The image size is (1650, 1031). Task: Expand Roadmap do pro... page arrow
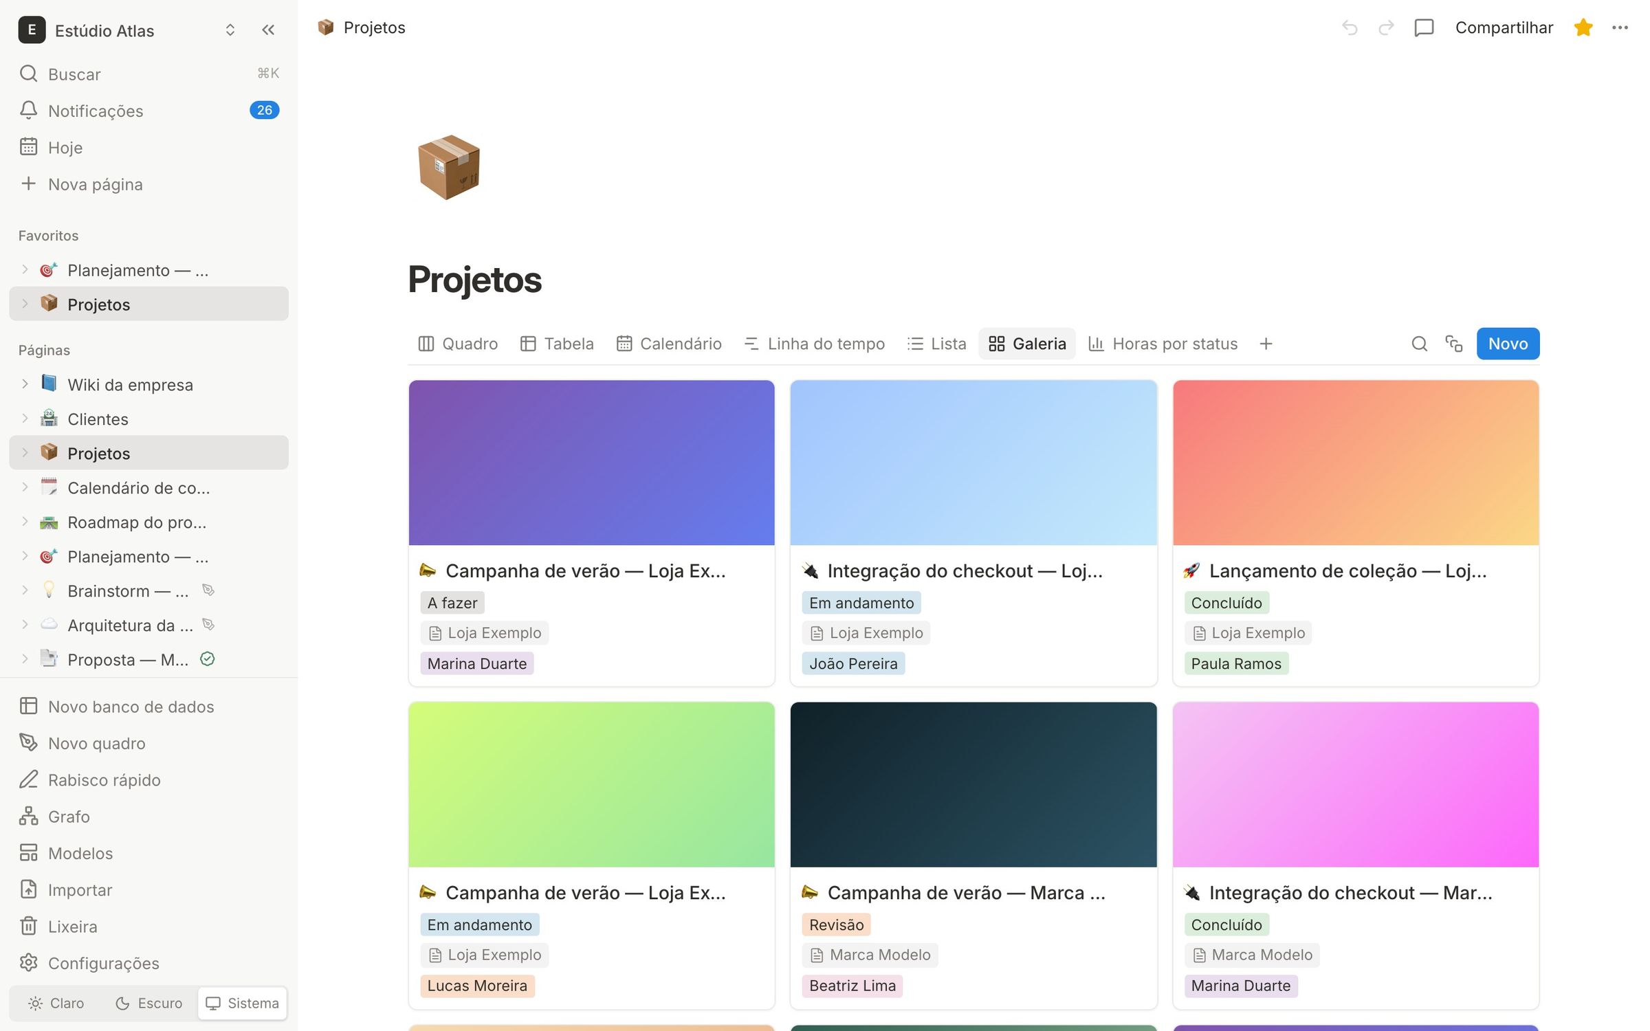25,522
